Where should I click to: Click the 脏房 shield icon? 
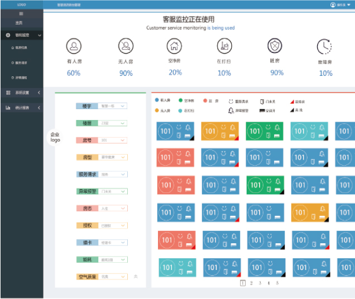[275, 46]
